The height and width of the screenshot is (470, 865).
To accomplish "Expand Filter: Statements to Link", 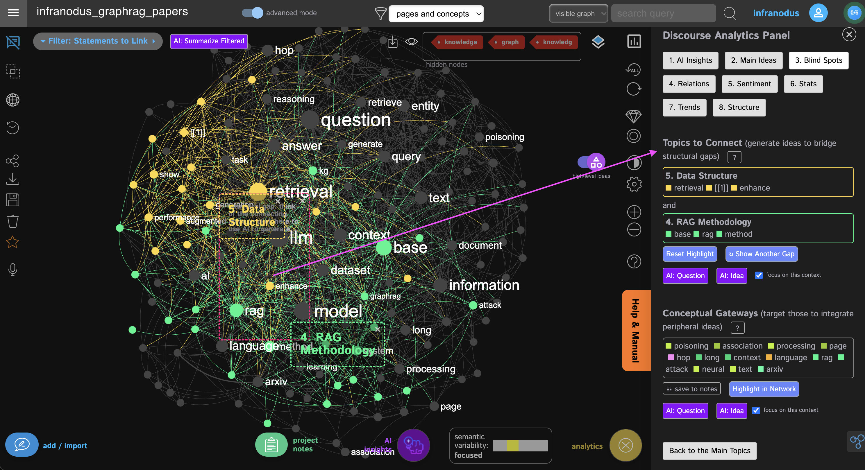I will [x=98, y=41].
